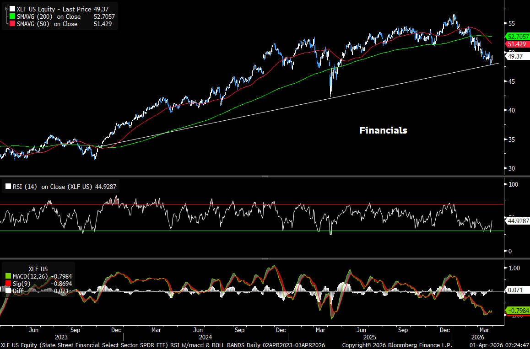
Task: Click the 2023 year label on time axis
Action: [61, 337]
